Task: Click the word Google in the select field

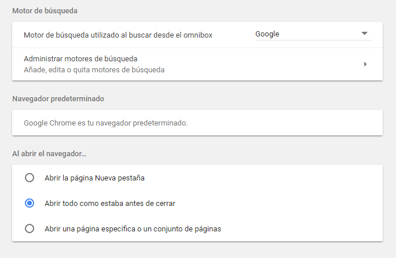Action: [267, 34]
